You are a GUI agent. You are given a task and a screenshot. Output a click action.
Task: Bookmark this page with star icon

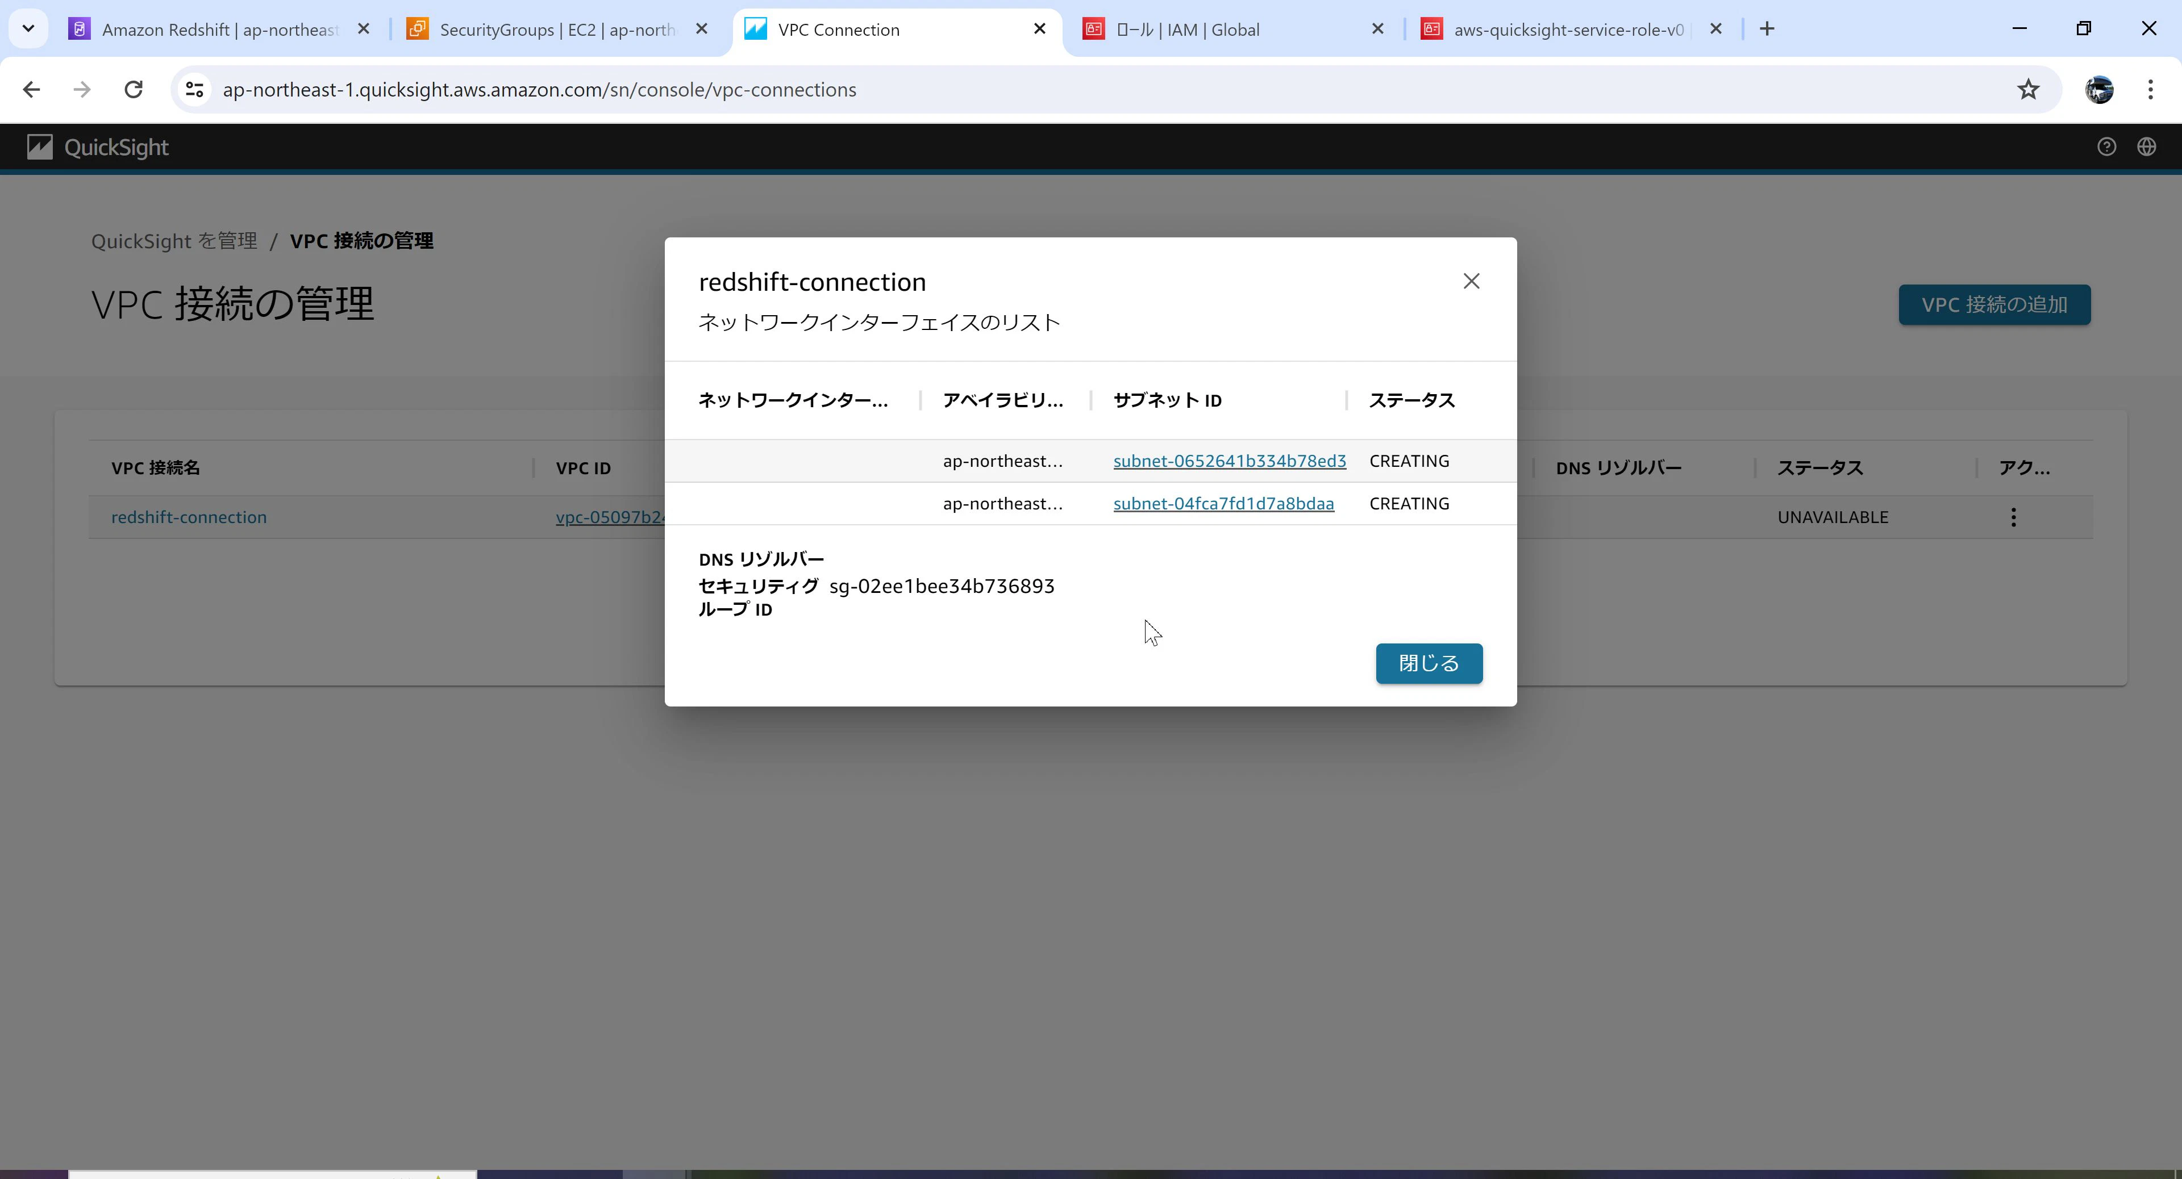click(x=2028, y=90)
